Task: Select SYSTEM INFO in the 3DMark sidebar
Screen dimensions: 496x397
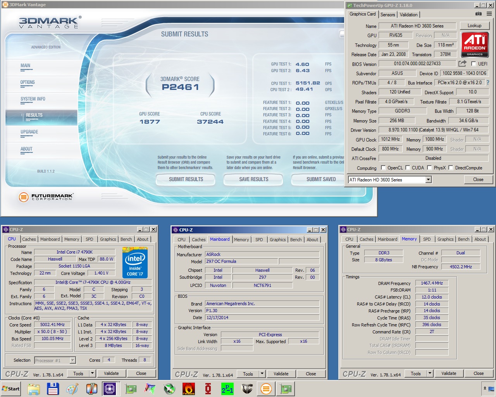Action: coord(33,99)
